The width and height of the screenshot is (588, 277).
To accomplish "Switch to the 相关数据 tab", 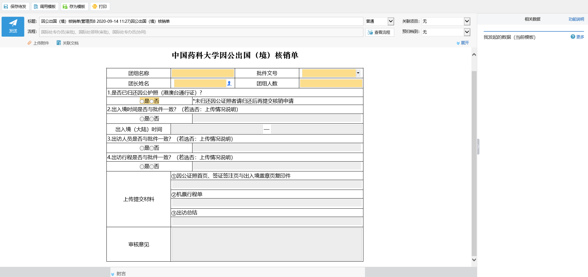I will click(x=532, y=19).
